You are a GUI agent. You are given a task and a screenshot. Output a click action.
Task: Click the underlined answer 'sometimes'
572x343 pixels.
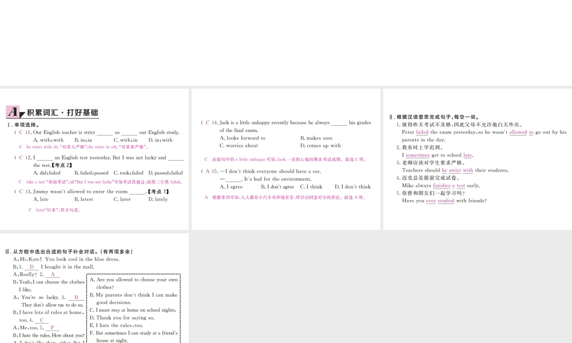[418, 155]
